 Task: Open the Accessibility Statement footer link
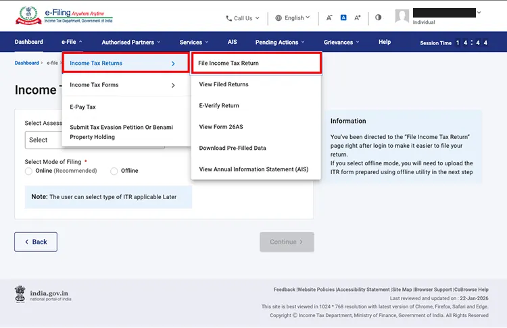[364, 290]
